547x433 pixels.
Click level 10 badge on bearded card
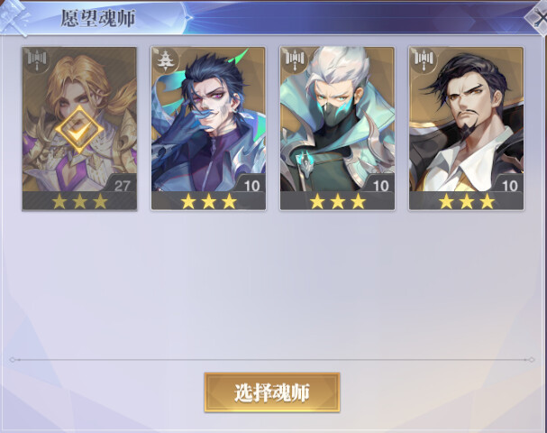point(510,186)
